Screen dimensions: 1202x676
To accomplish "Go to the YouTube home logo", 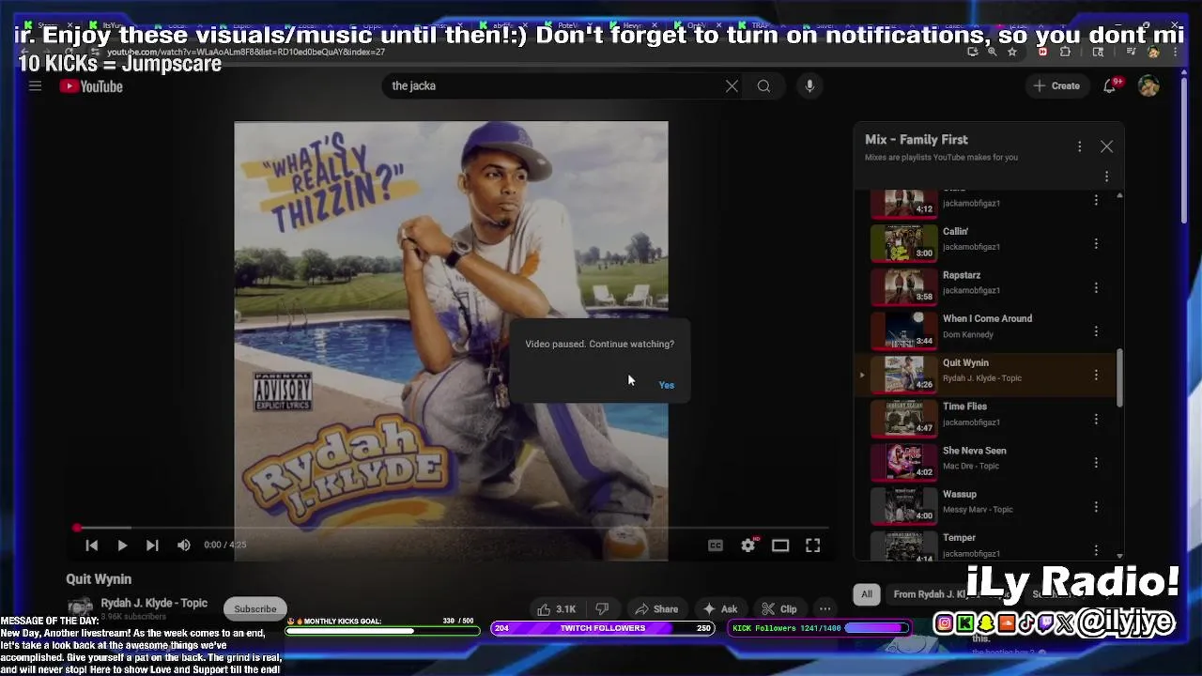I will [91, 86].
